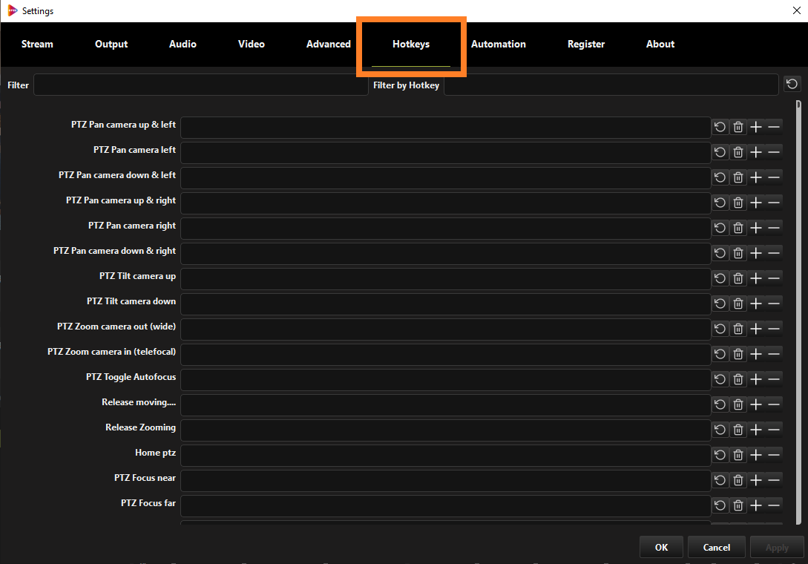Image resolution: width=808 pixels, height=564 pixels.
Task: Click the PTZ Tilt camera up hotkey field
Action: (446, 279)
